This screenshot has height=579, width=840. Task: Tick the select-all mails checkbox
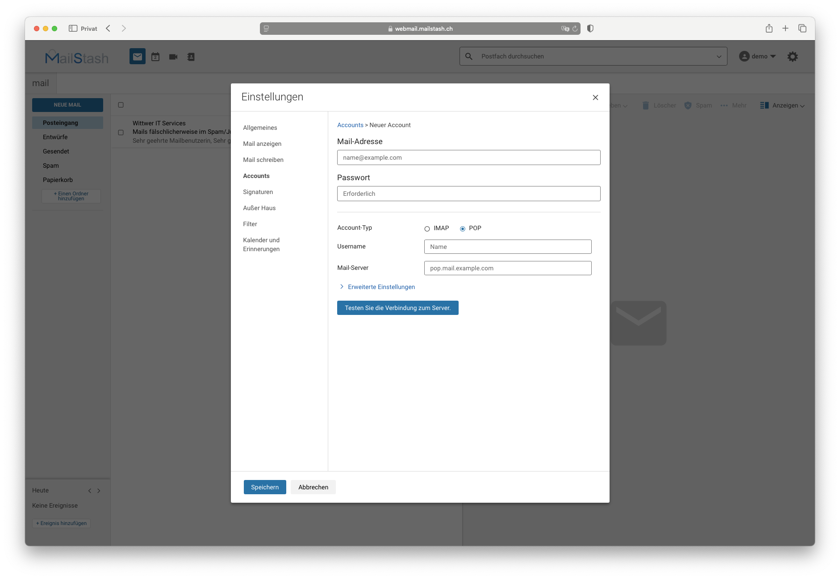(x=121, y=105)
